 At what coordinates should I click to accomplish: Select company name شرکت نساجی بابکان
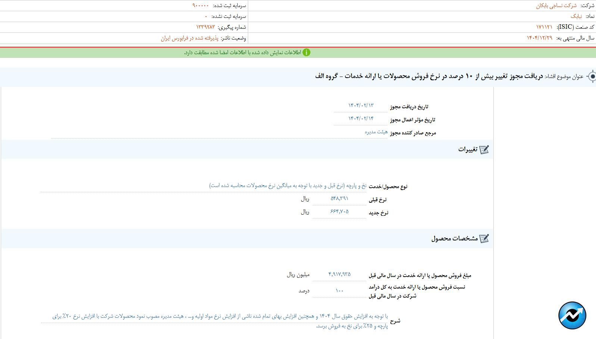click(556, 6)
